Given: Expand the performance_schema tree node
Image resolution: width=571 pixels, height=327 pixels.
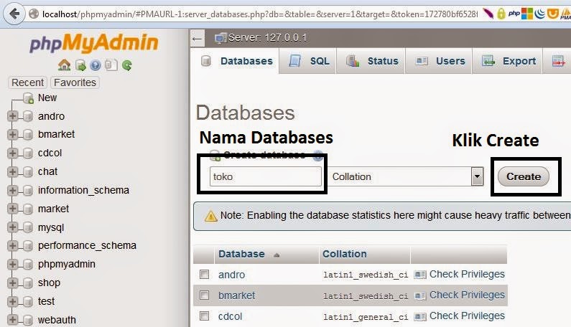Looking at the screenshot, I should pyautogui.click(x=12, y=246).
